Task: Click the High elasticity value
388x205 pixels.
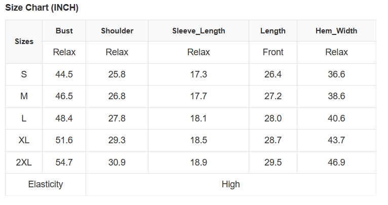Action: pyautogui.click(x=230, y=184)
